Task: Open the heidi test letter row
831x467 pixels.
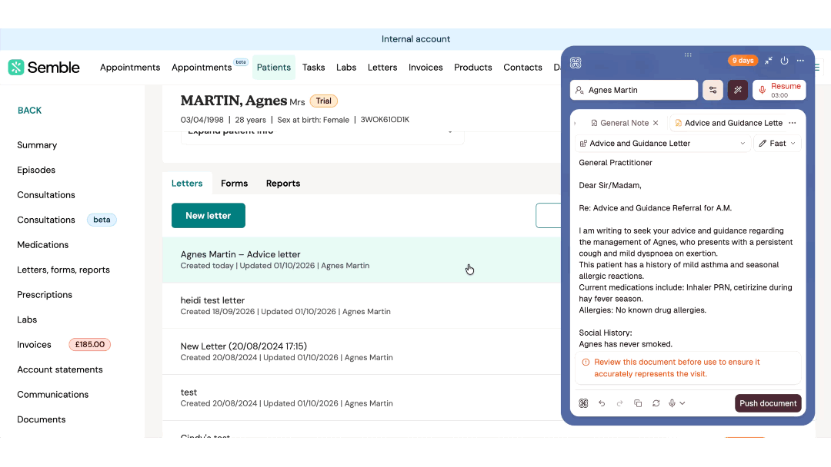Action: tap(362, 306)
